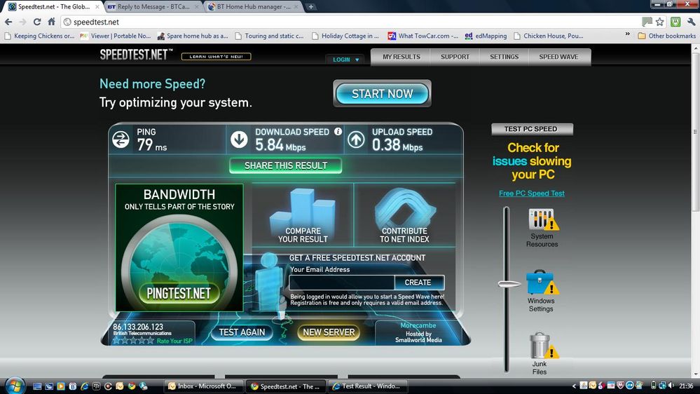Click the Holiday Cottage bookmark
This screenshot has height=394, width=700.
pos(345,36)
